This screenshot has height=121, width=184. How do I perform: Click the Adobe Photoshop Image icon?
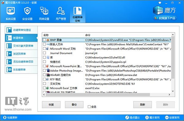point(48,70)
